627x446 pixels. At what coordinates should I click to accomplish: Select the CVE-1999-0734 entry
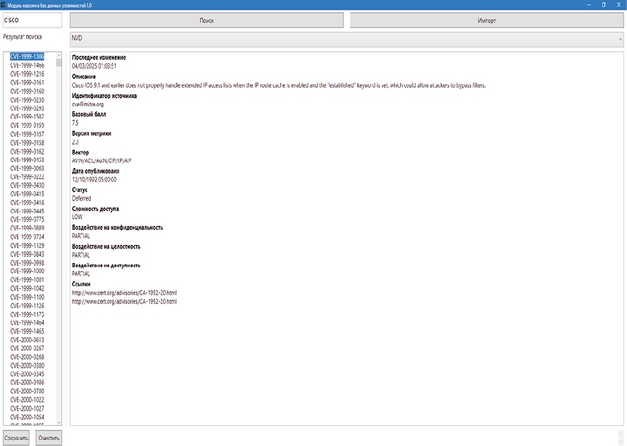(27, 237)
